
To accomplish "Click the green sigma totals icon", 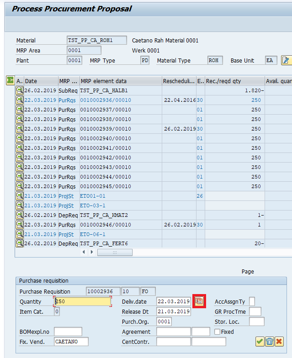I will (10, 80).
